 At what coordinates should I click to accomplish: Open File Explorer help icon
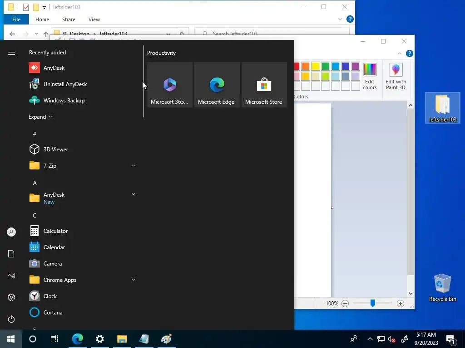pyautogui.click(x=350, y=19)
